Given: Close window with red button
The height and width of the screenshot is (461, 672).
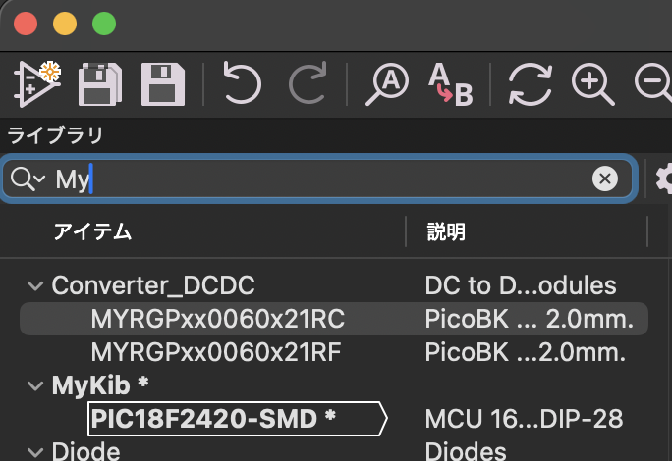Looking at the screenshot, I should click(26, 24).
